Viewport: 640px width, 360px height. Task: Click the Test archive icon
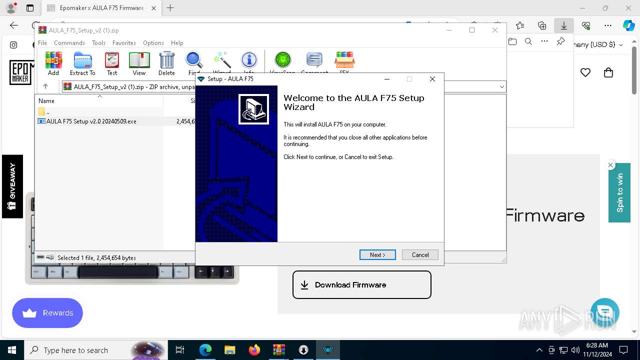(x=112, y=63)
